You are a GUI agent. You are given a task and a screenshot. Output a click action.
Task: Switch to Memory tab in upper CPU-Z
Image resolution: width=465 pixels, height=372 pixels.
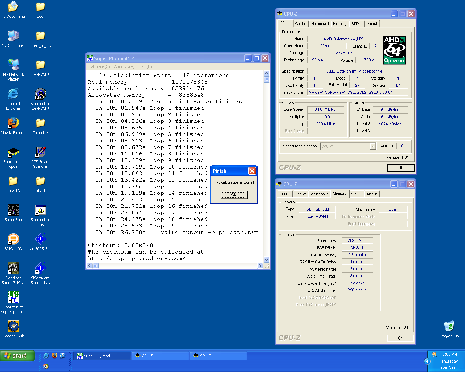pyautogui.click(x=340, y=24)
